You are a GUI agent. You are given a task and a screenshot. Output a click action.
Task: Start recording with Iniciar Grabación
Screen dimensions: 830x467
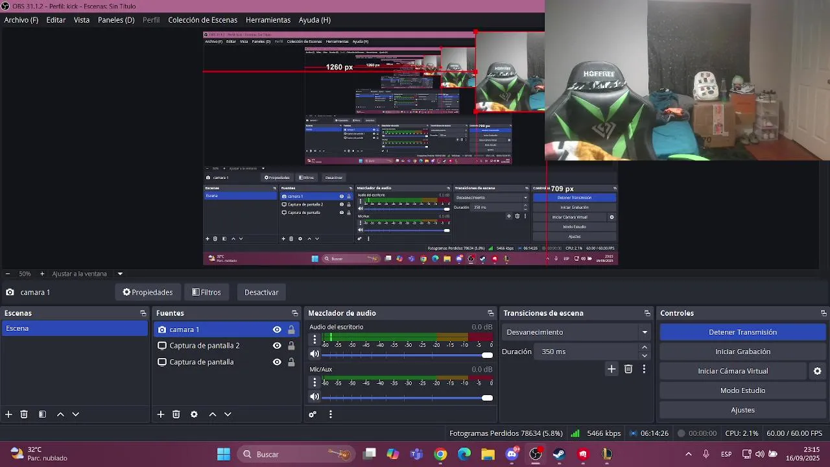[x=742, y=352]
